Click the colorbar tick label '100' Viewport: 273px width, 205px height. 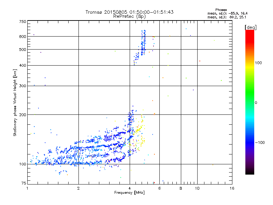[x=258, y=63]
